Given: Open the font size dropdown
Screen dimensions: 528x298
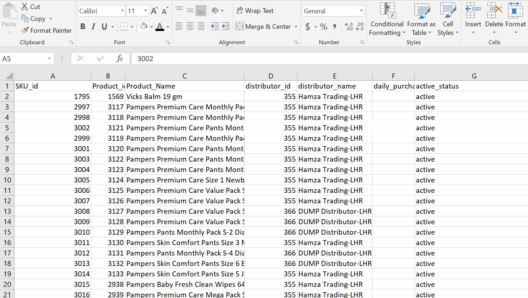Looking at the screenshot, I should click(x=145, y=11).
